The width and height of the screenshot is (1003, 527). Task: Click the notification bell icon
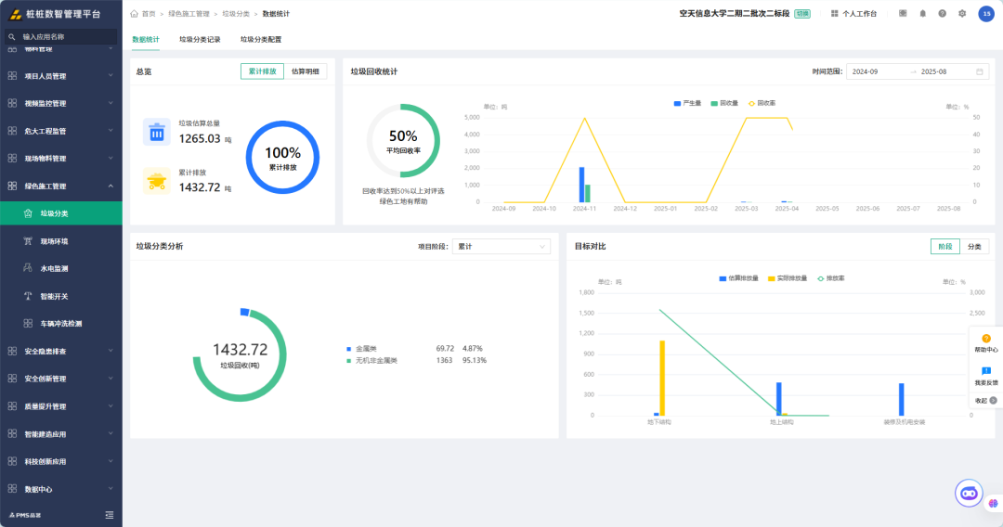(922, 13)
